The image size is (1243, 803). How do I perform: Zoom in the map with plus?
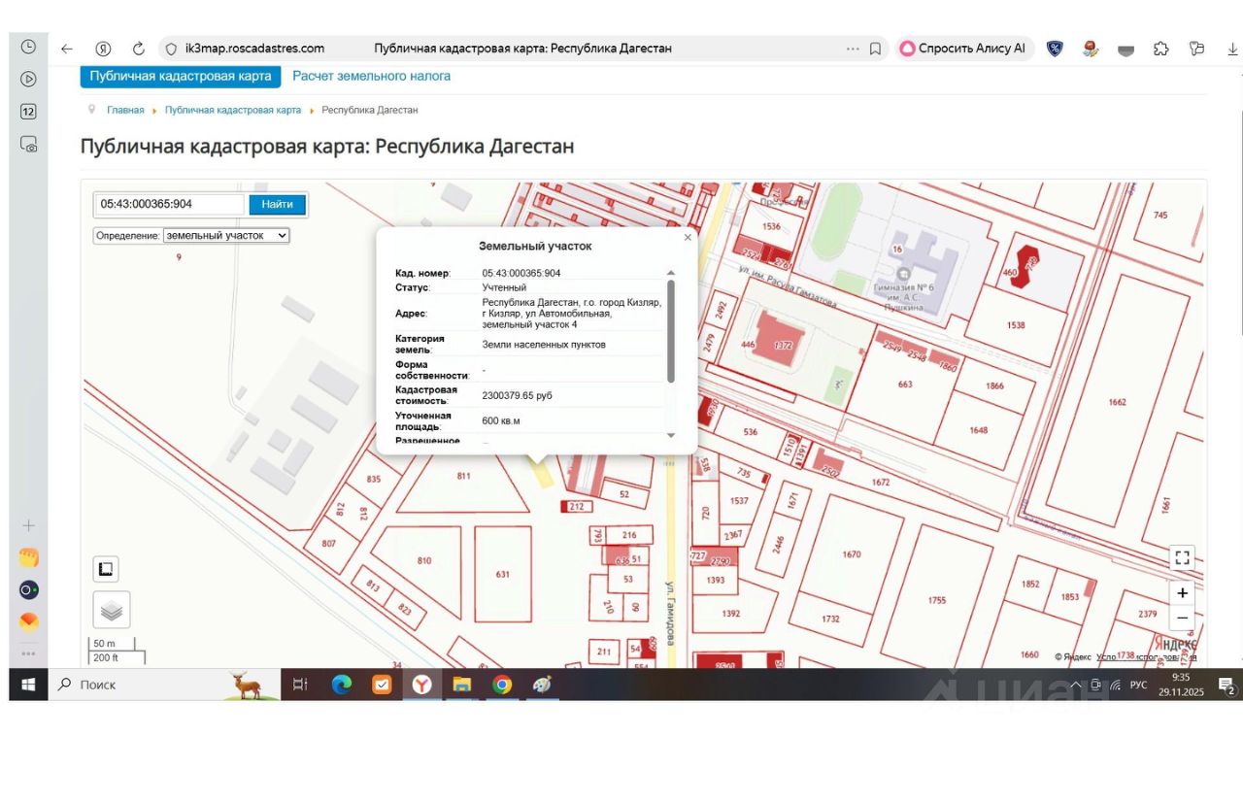(x=1182, y=592)
